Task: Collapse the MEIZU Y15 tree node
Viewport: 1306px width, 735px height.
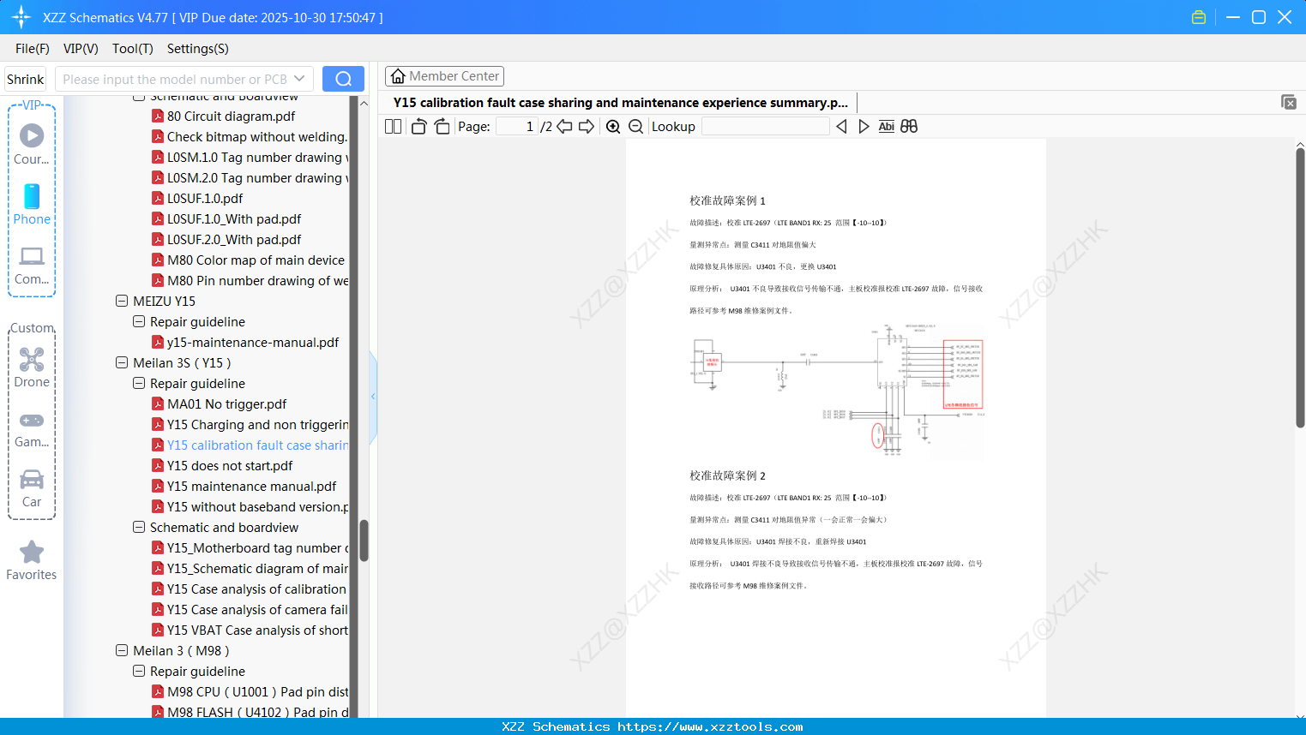Action: [x=122, y=301]
